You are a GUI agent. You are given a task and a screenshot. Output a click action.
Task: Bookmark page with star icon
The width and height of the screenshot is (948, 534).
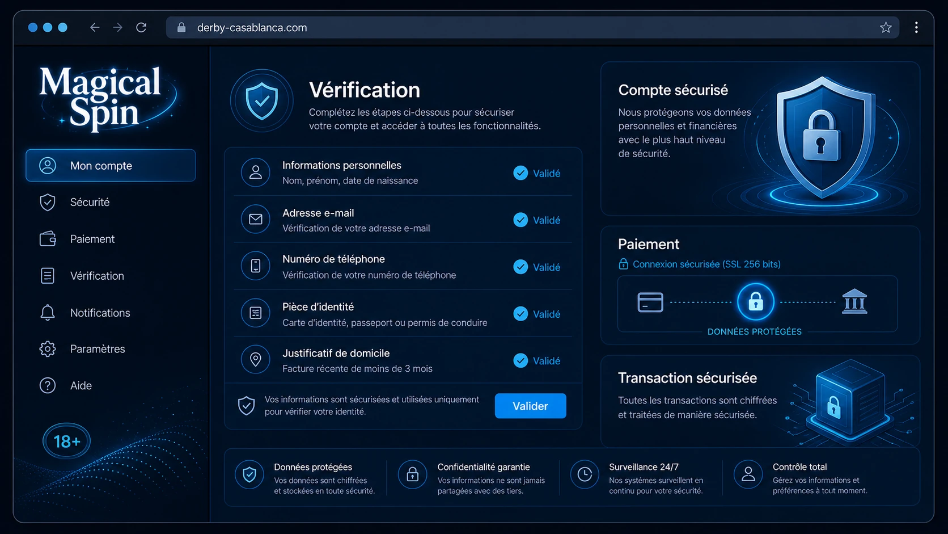886,27
